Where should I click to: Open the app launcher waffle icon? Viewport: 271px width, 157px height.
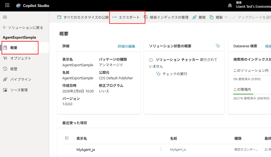[x=7, y=6]
